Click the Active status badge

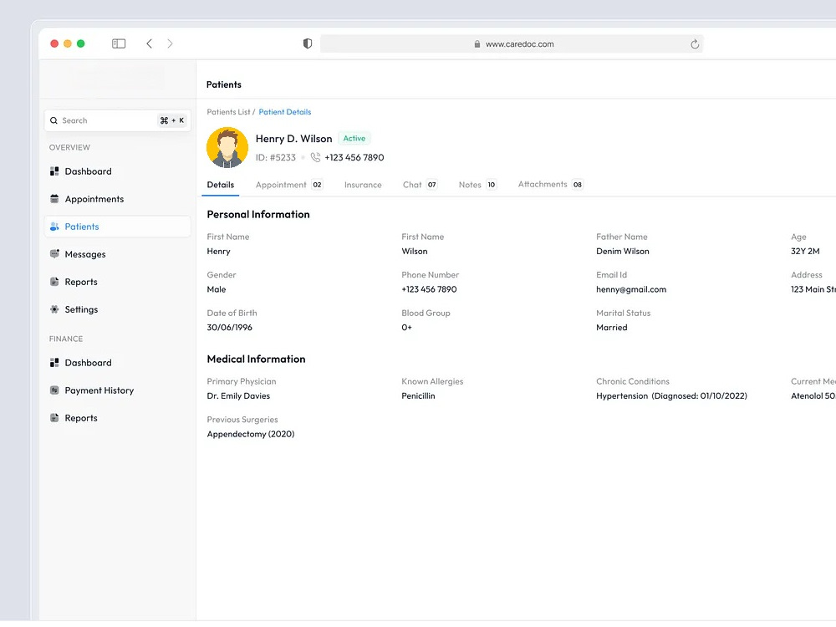point(354,138)
